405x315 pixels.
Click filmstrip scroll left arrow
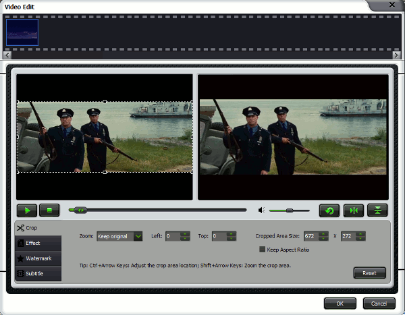tap(7, 55)
